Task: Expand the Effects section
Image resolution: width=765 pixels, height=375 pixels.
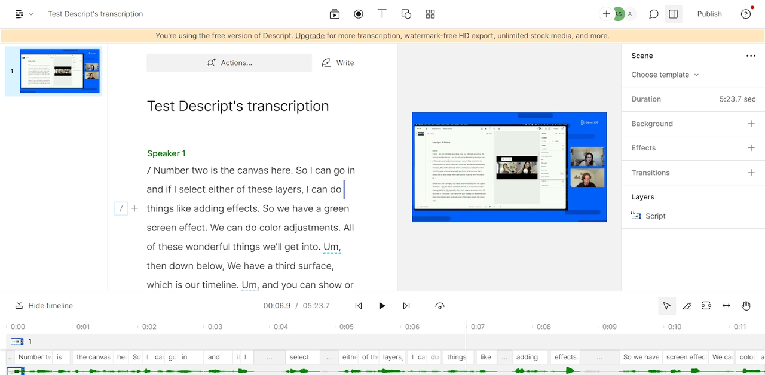Action: pos(751,147)
